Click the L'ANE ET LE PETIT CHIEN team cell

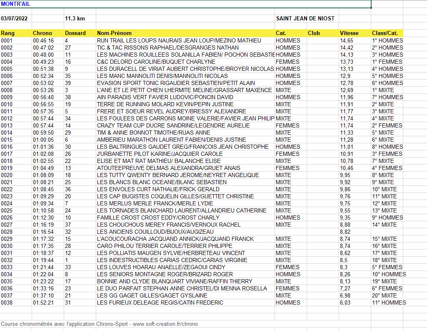point(185,90)
